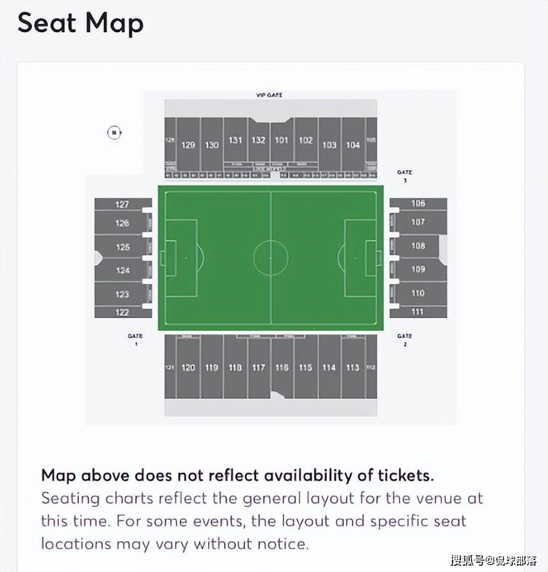Select seating section 125

coord(123,247)
